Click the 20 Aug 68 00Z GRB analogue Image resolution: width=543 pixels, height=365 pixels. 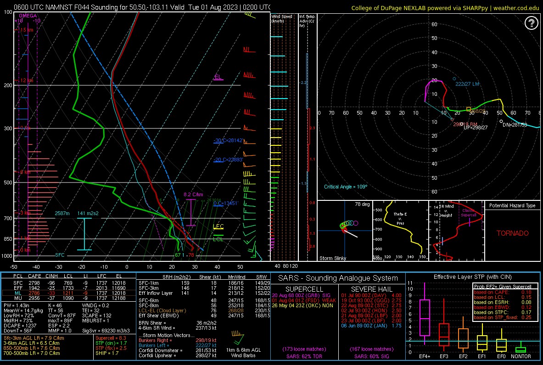pos(301,295)
